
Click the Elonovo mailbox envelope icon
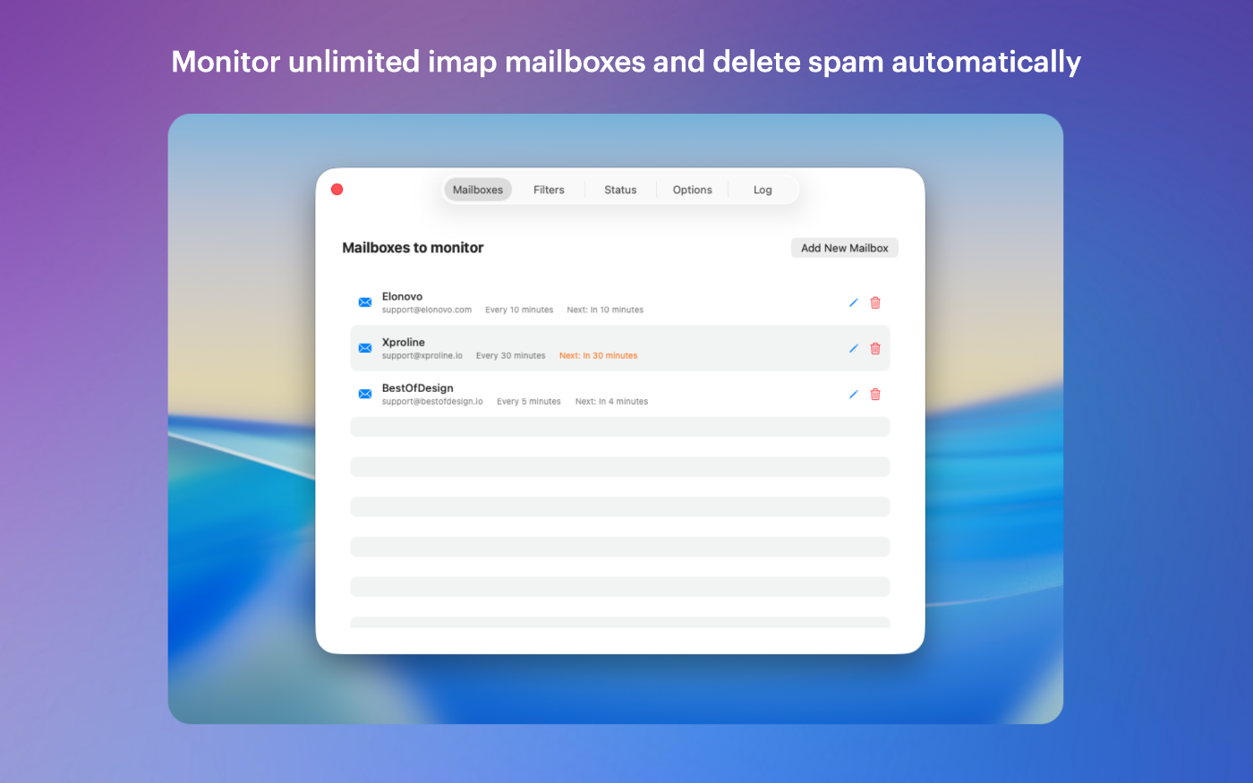click(365, 302)
